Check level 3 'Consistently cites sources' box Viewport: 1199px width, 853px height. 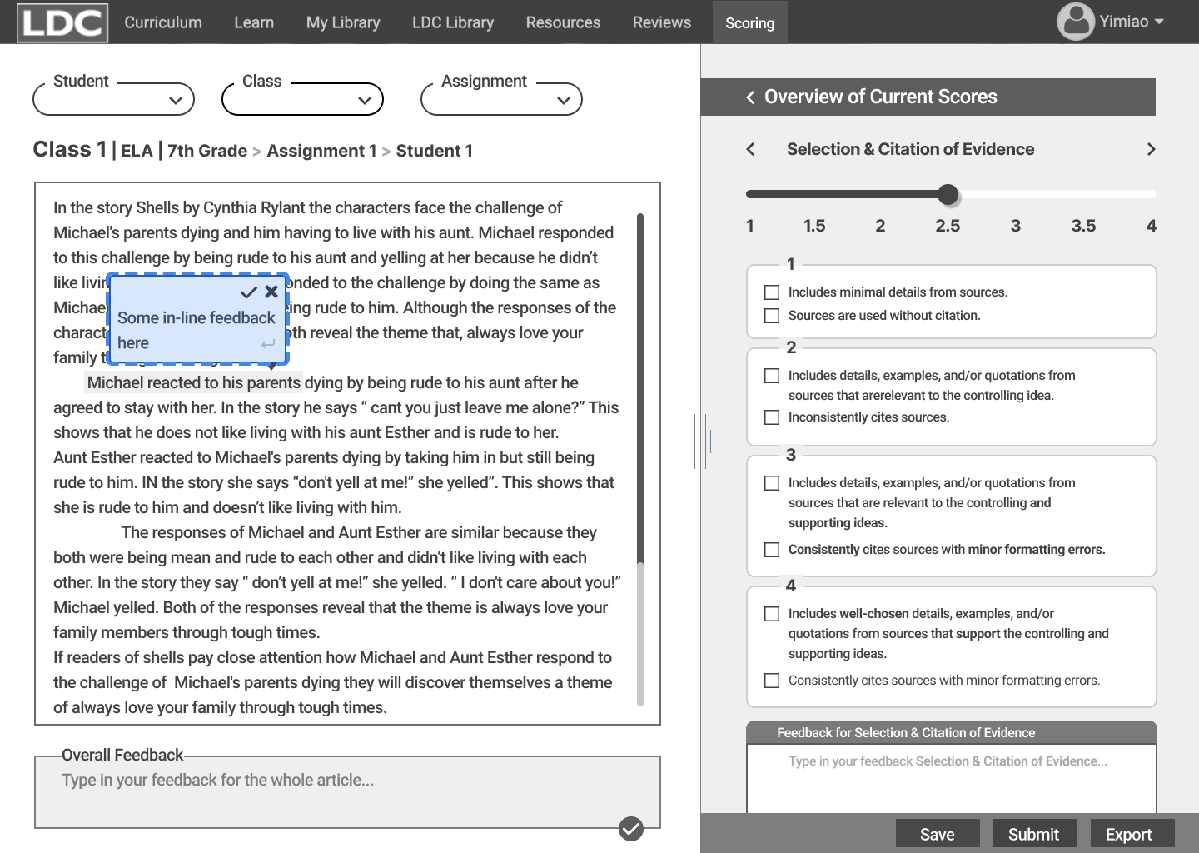coord(772,550)
